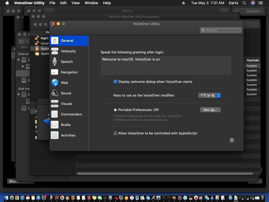This screenshot has height=202, width=269.
Task: Open Calendar from the Dock
Action: (x=28, y=198)
